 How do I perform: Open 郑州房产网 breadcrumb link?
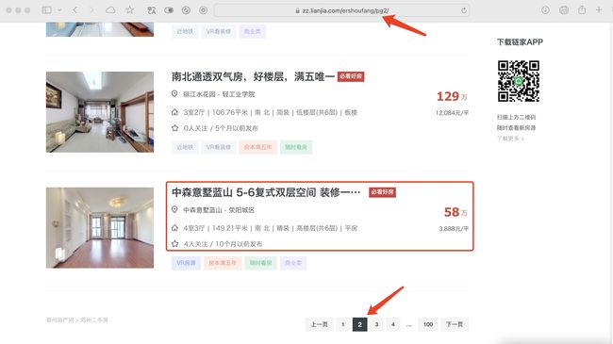pyautogui.click(x=59, y=319)
